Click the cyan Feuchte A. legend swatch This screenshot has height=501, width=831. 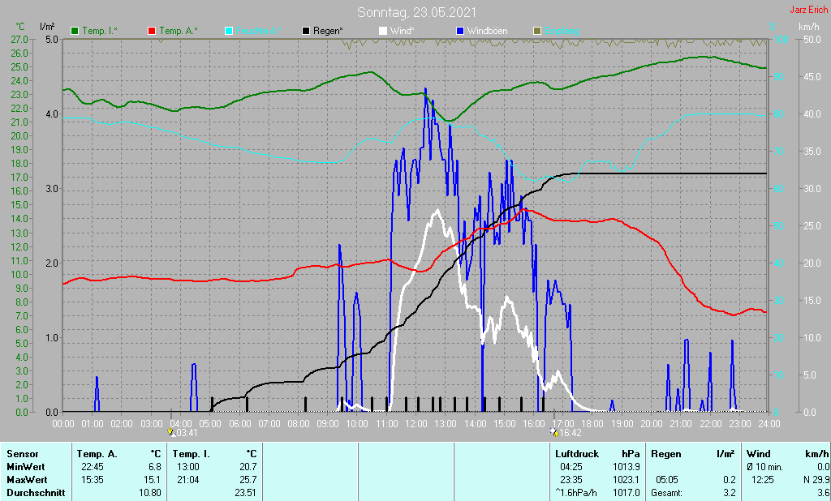point(228,31)
